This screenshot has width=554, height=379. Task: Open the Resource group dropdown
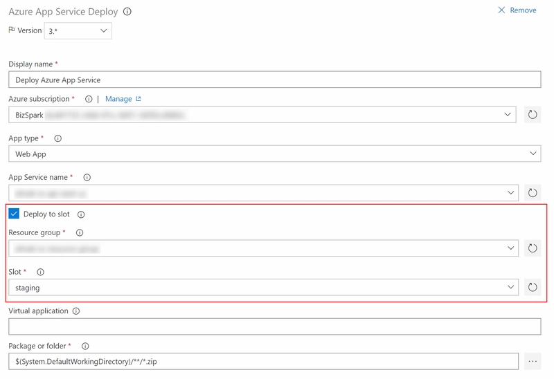(x=264, y=248)
